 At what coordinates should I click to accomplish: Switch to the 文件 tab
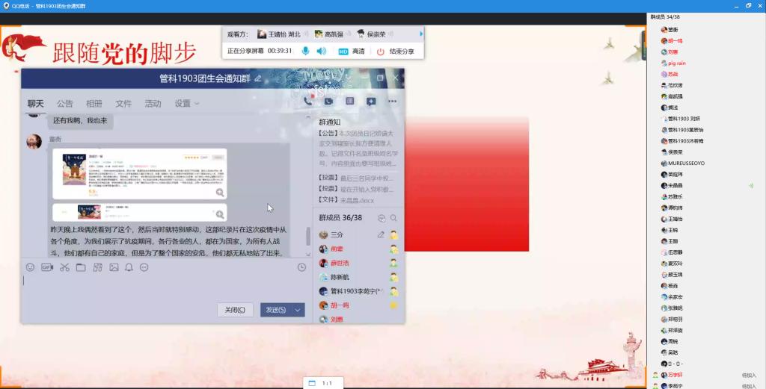pyautogui.click(x=123, y=104)
